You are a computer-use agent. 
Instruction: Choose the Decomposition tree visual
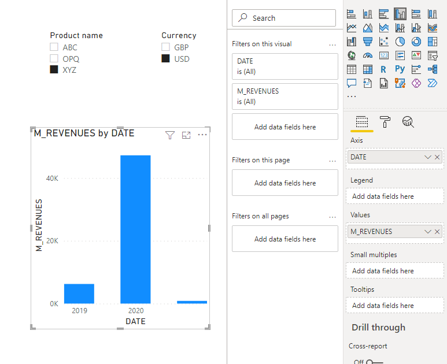pos(433,69)
